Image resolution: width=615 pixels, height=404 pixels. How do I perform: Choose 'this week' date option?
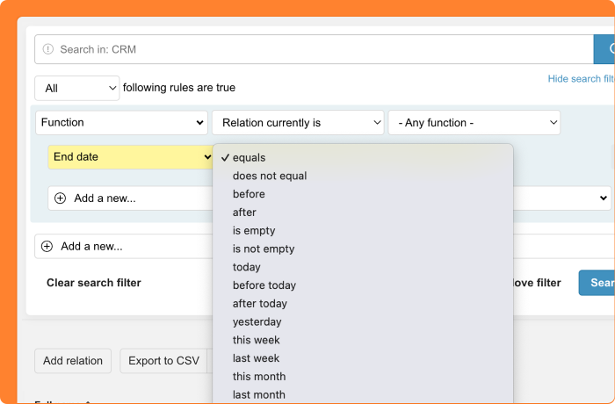click(256, 340)
